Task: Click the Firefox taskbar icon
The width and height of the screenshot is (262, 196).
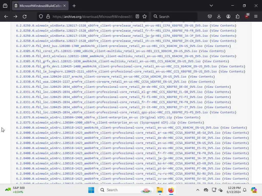Action: pos(171,190)
